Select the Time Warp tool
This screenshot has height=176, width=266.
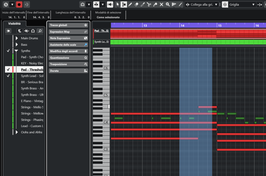[174, 5]
